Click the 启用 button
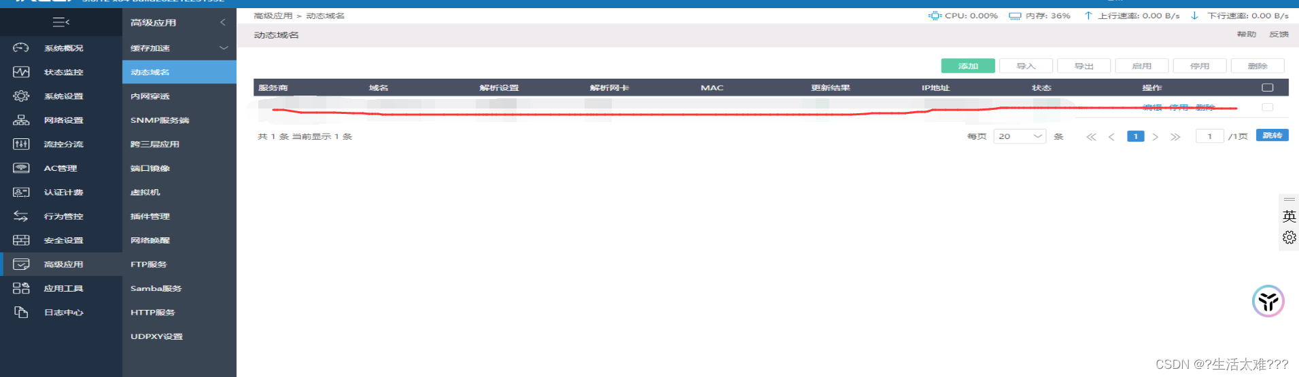Image resolution: width=1299 pixels, height=377 pixels. pyautogui.click(x=1141, y=66)
